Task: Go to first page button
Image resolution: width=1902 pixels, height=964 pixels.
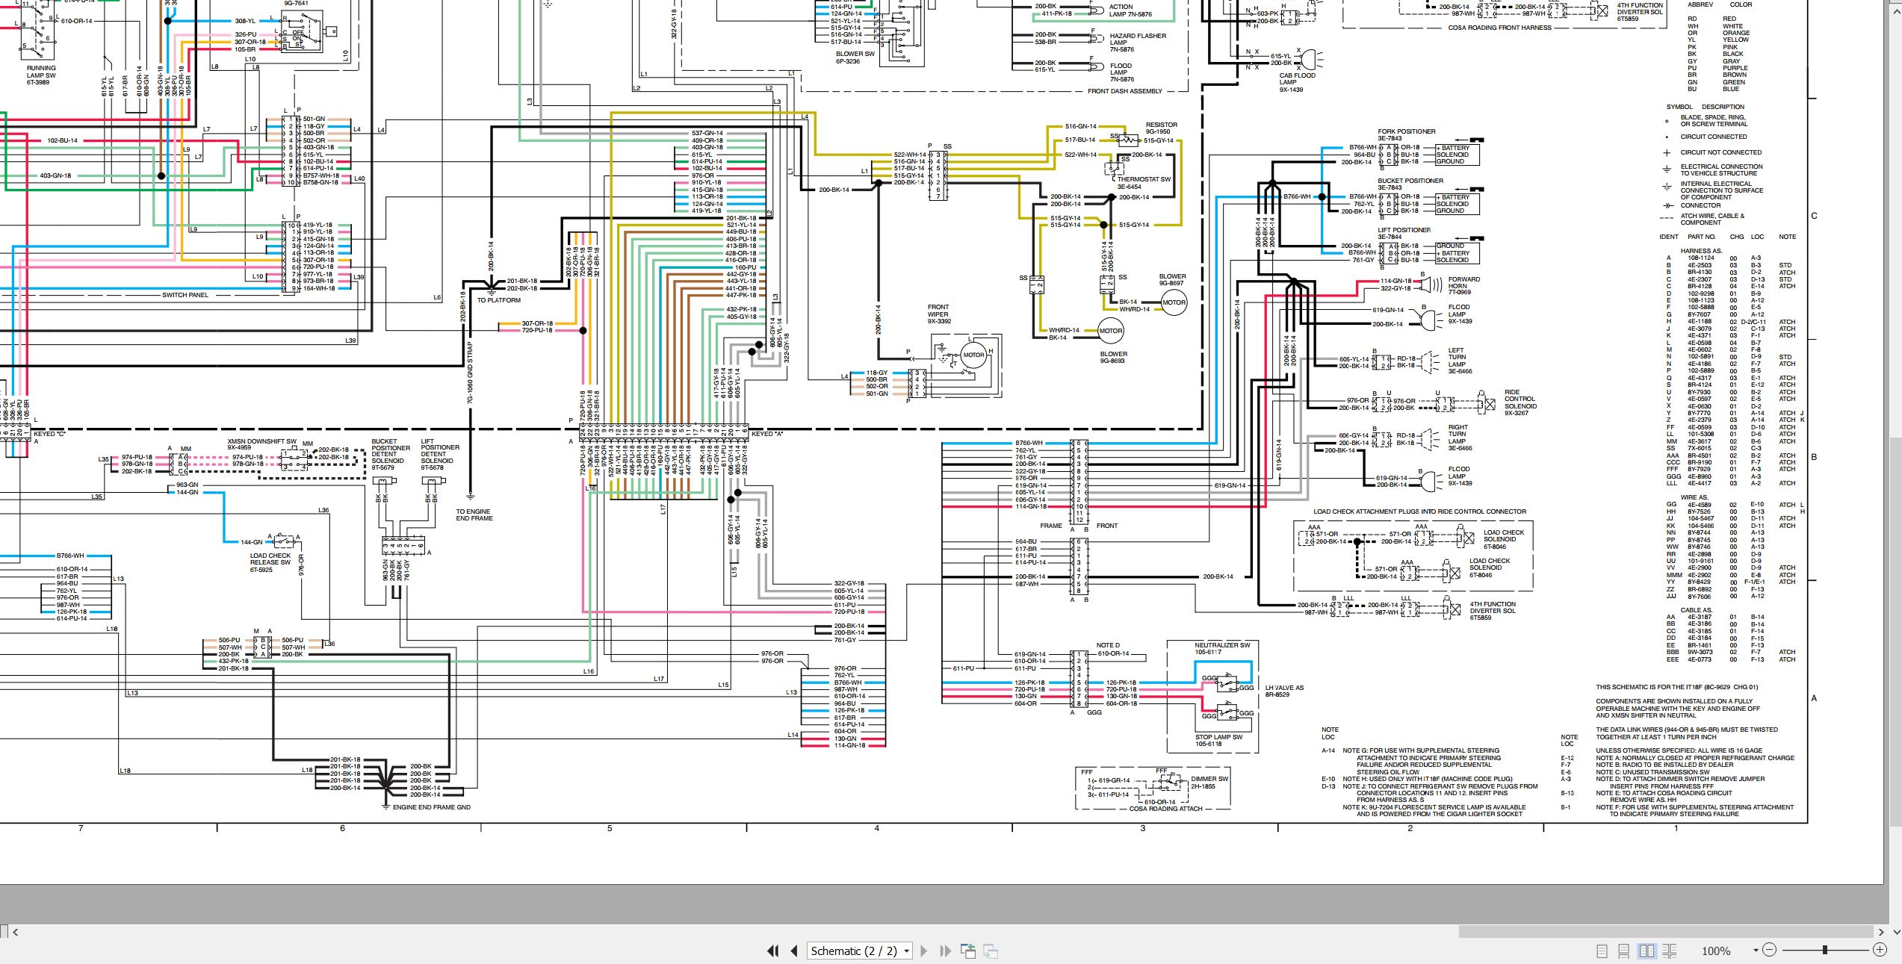Action: pyautogui.click(x=772, y=951)
